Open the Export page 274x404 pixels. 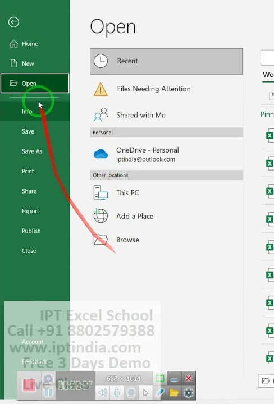point(35,211)
